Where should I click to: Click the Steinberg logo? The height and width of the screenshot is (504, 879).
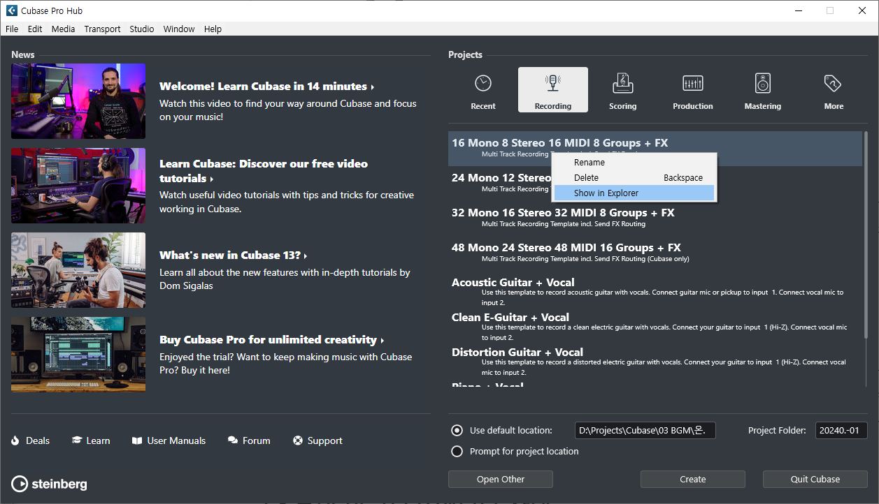[50, 484]
